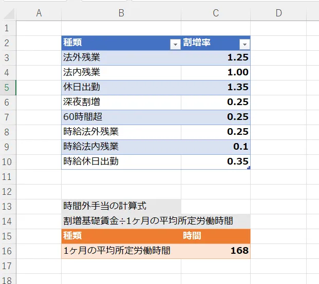This screenshot has width=319, height=284.
Task: Select column A header
Action: [39, 13]
